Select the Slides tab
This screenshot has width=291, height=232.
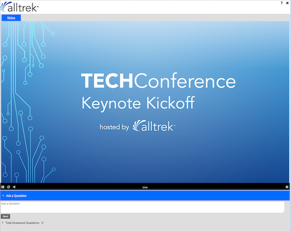11,18
